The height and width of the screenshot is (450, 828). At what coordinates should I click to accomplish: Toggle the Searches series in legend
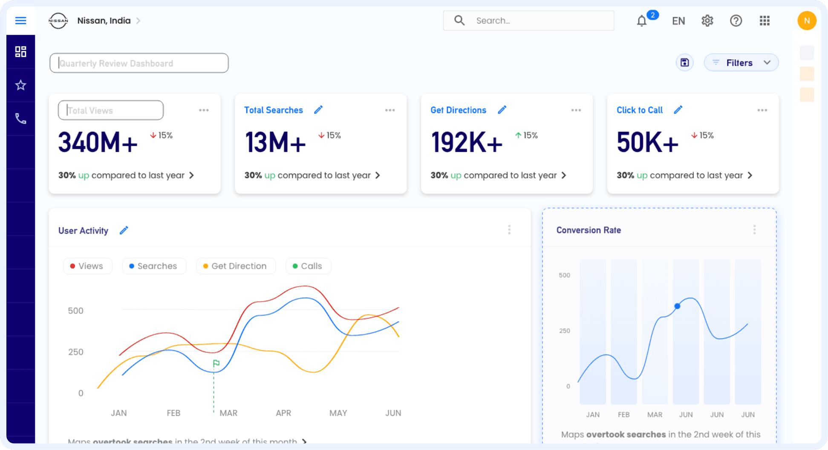tap(154, 266)
